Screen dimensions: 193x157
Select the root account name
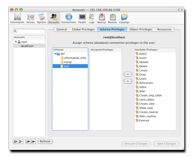point(24,42)
